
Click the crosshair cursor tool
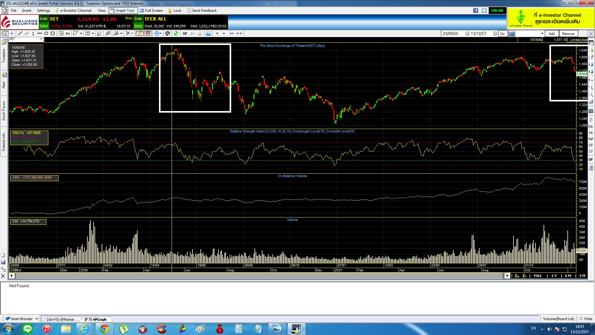click(x=12, y=33)
